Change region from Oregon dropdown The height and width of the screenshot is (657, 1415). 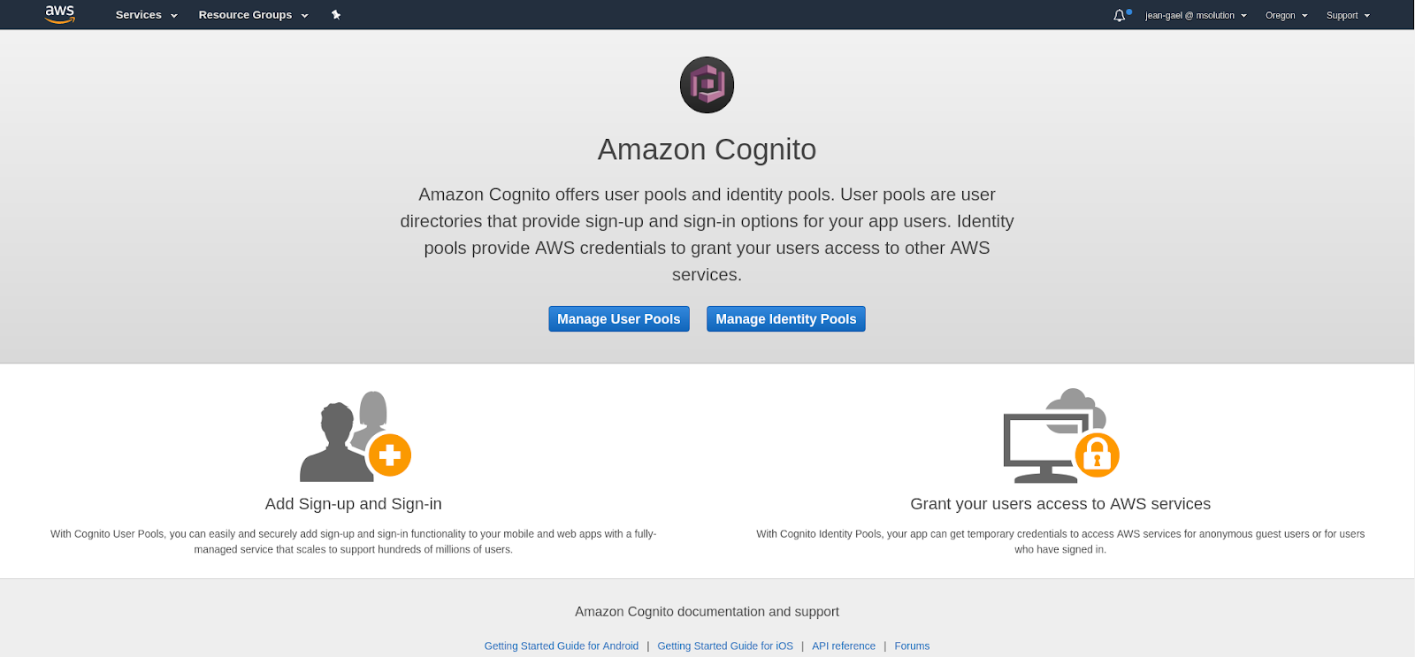(1286, 15)
